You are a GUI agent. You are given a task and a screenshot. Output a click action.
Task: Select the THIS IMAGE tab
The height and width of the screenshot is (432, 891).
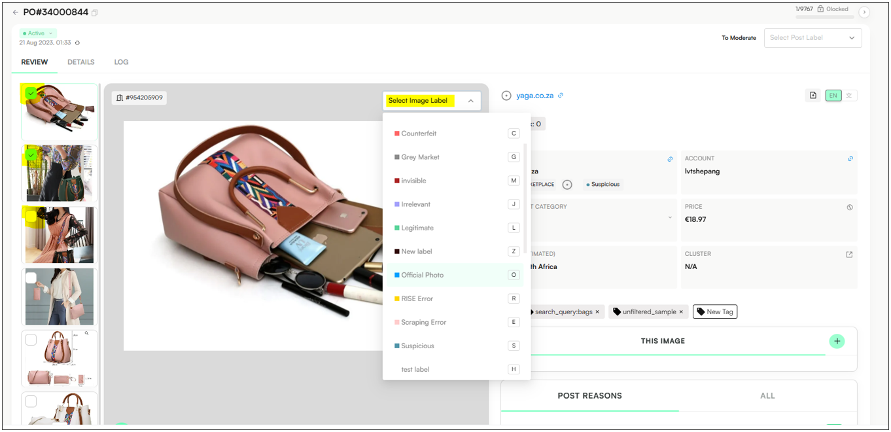click(663, 341)
